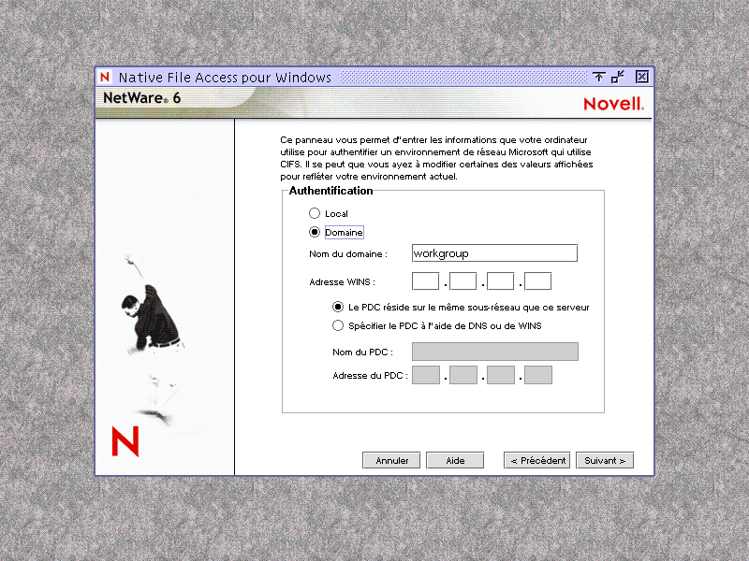Click first octet of Adresse du PDC
The image size is (749, 561).
pyautogui.click(x=426, y=375)
